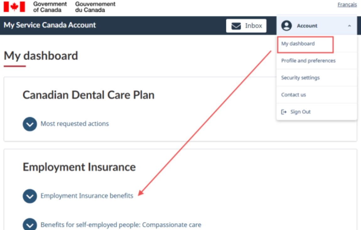
Task: Click the Sign Out arrow icon
Action: point(284,112)
